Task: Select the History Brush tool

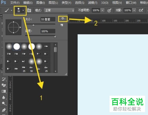Action: (x=4, y=79)
